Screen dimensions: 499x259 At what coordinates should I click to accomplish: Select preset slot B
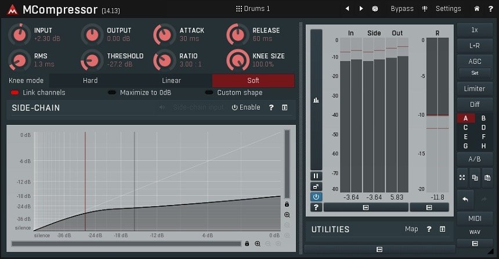(483, 118)
